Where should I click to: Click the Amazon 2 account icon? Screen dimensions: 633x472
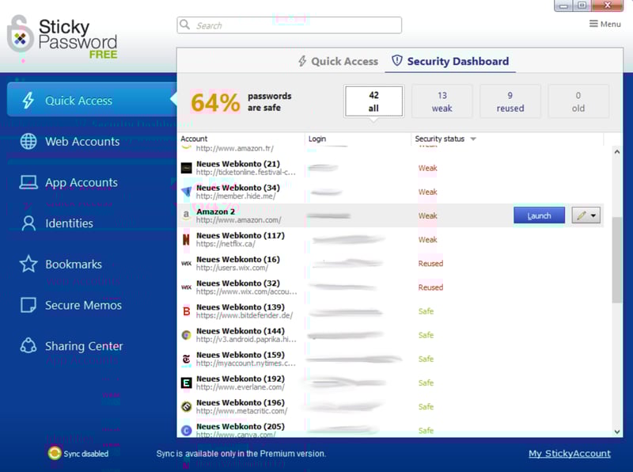(186, 215)
